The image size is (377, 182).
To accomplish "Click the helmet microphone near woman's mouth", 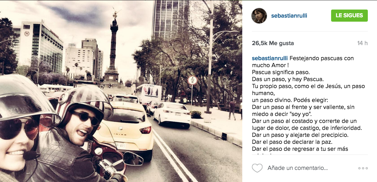I will point(30,156).
